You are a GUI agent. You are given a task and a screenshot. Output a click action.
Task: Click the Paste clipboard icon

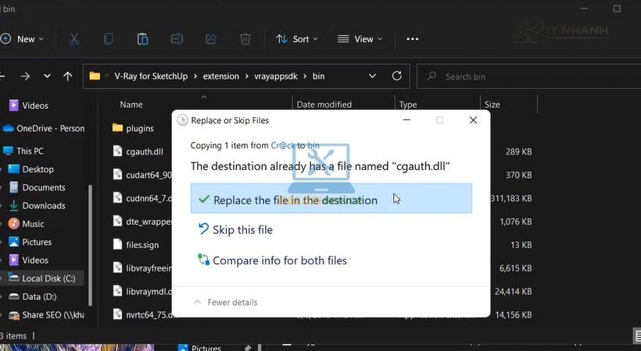(x=143, y=39)
